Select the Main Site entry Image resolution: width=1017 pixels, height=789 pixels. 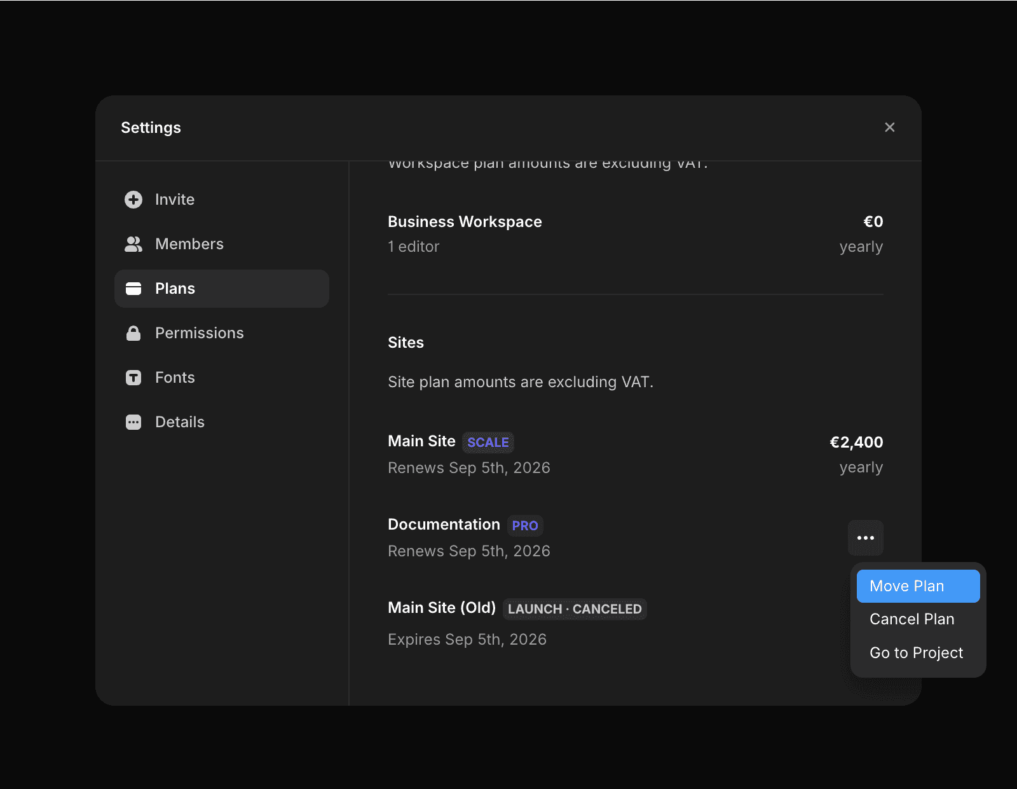coord(421,441)
